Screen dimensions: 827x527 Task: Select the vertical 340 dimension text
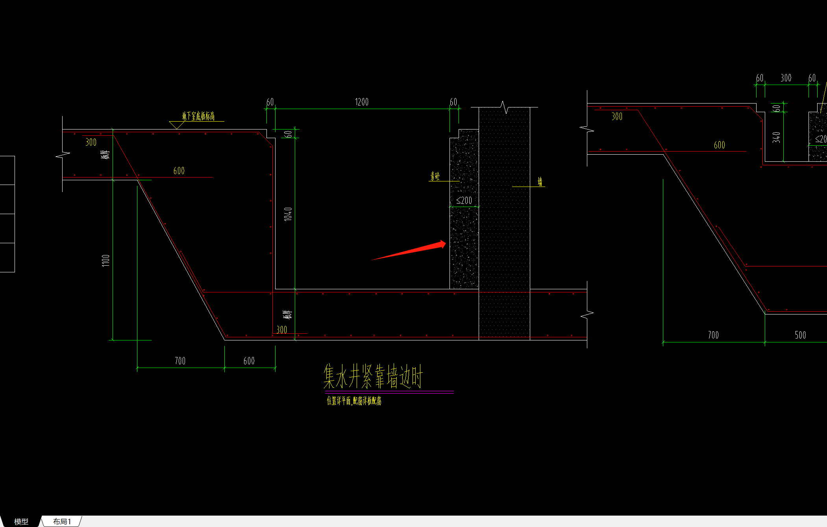pos(776,137)
